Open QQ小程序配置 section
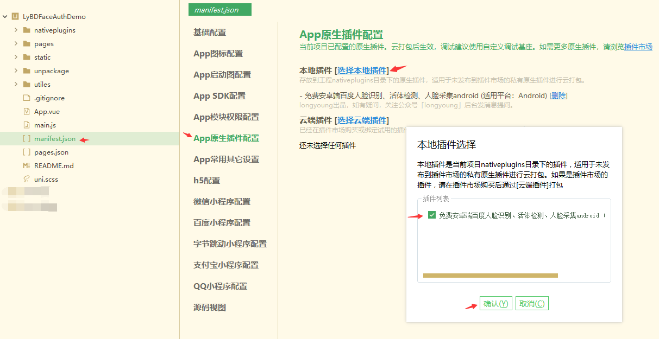 click(x=220, y=286)
